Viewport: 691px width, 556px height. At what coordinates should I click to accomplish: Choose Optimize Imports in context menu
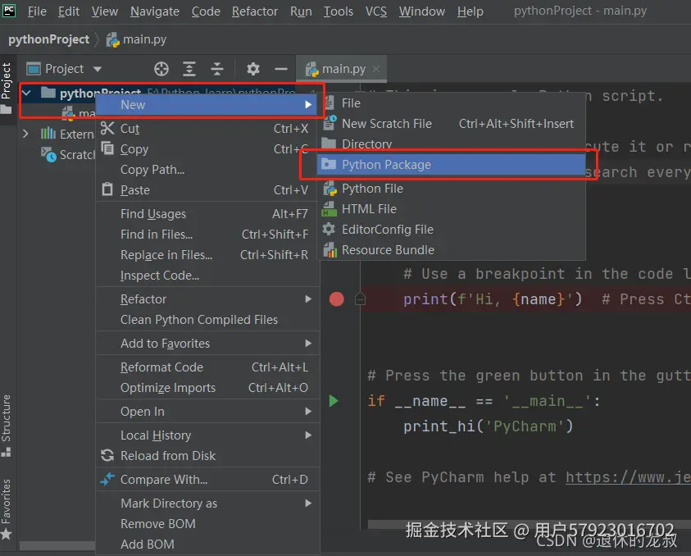(x=207, y=388)
